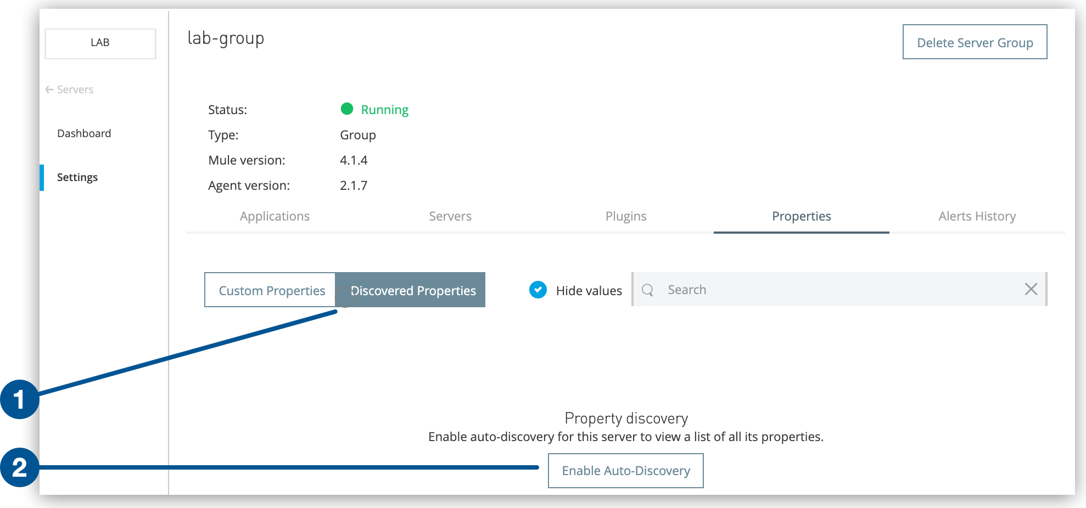Image resolution: width=1086 pixels, height=508 pixels.
Task: Select Settings in the sidebar
Action: pos(77,177)
